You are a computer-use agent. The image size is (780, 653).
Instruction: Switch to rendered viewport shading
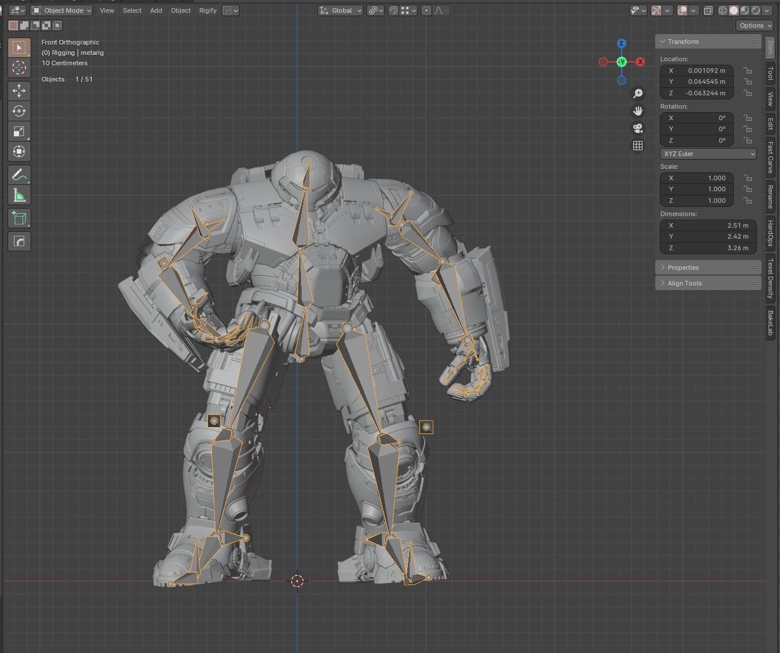tap(756, 10)
